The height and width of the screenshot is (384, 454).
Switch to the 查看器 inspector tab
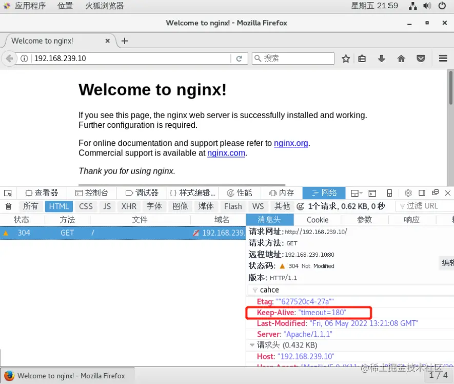[42, 193]
